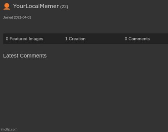The width and height of the screenshot is (168, 132).
Task: Click the orange user avatar icon
Action: click(7, 6)
